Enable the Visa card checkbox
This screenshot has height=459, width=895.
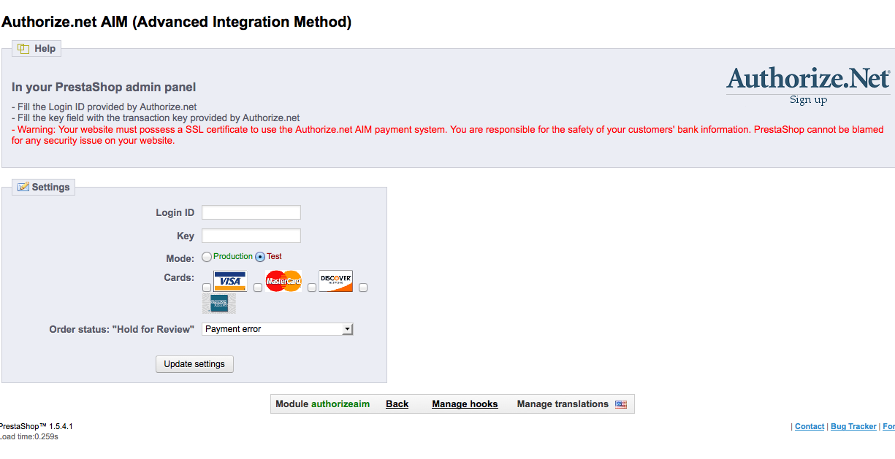tap(207, 288)
